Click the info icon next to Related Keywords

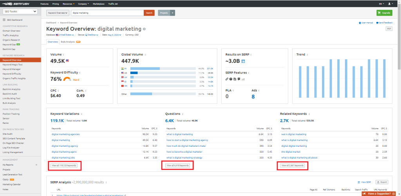pos(309,114)
